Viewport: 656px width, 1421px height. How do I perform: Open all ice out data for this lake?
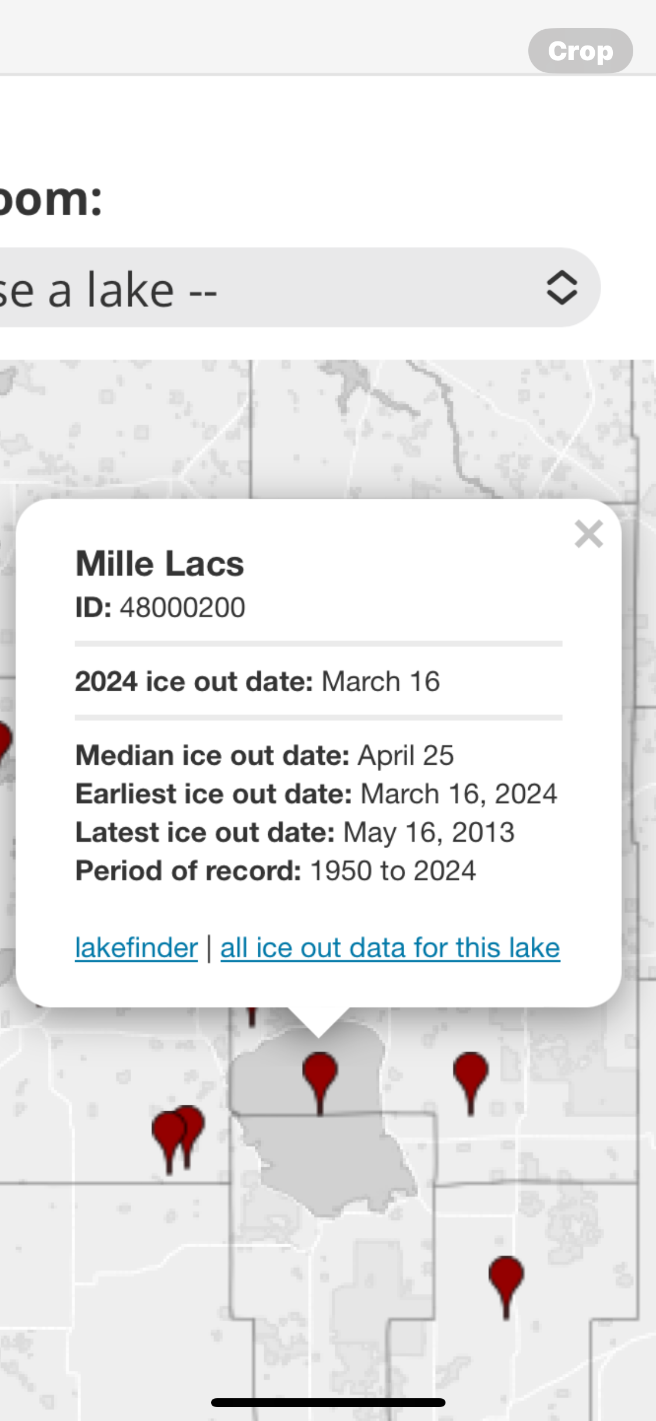coord(390,947)
